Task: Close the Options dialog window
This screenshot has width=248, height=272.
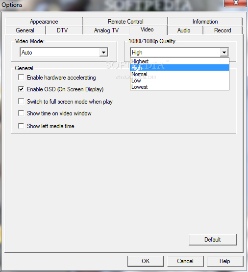Action: 236,3
